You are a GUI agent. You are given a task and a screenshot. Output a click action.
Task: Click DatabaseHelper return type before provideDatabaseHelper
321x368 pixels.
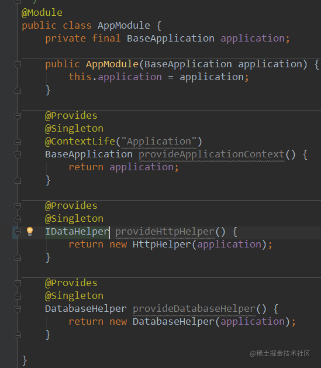click(x=86, y=309)
